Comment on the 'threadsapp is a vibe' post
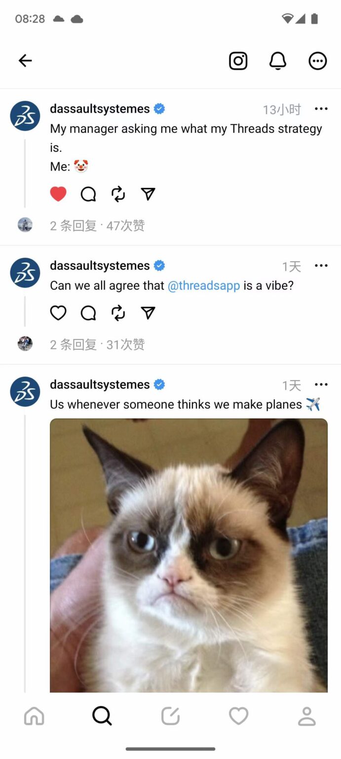341x759 pixels. pyautogui.click(x=88, y=313)
